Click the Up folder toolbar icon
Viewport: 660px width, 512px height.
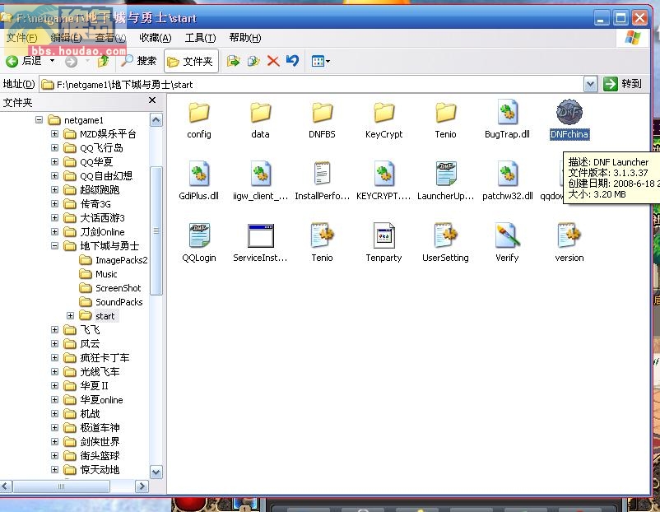tap(103, 62)
